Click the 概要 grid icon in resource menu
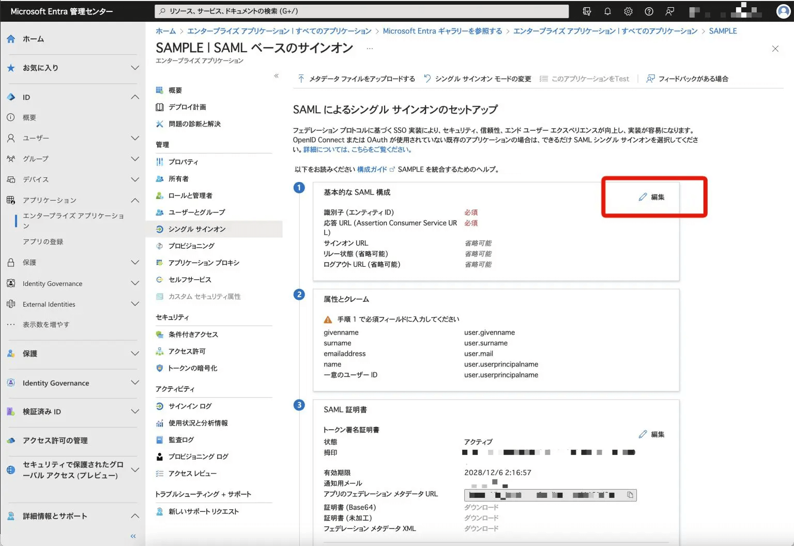Image resolution: width=794 pixels, height=546 pixels. (x=160, y=90)
